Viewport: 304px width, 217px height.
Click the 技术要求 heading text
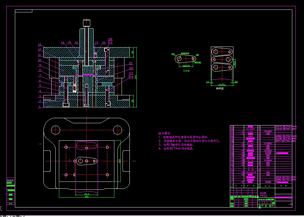[x=165, y=133]
